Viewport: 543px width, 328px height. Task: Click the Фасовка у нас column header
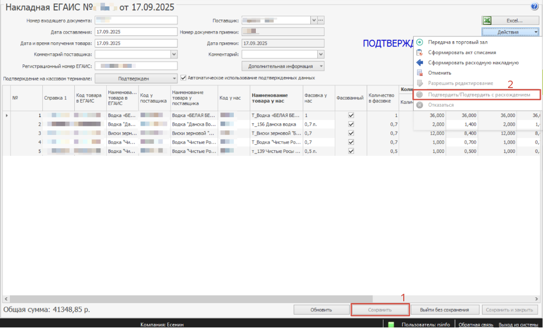pos(318,98)
